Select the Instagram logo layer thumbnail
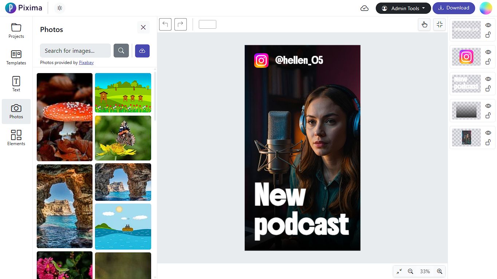 point(466,57)
